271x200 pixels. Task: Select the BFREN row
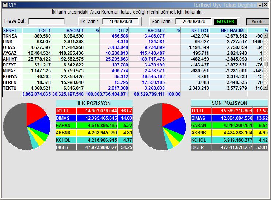[133, 82]
